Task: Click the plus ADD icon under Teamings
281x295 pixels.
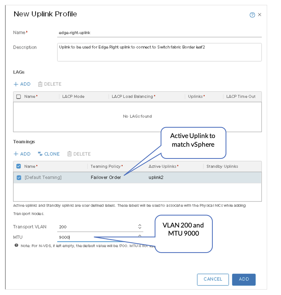Action: pyautogui.click(x=16, y=154)
